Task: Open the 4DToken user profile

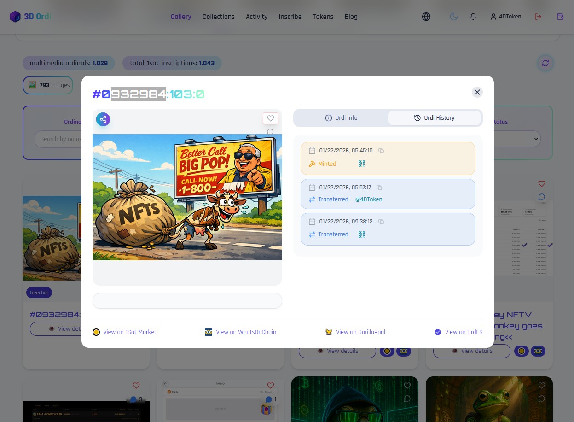Action: point(506,17)
